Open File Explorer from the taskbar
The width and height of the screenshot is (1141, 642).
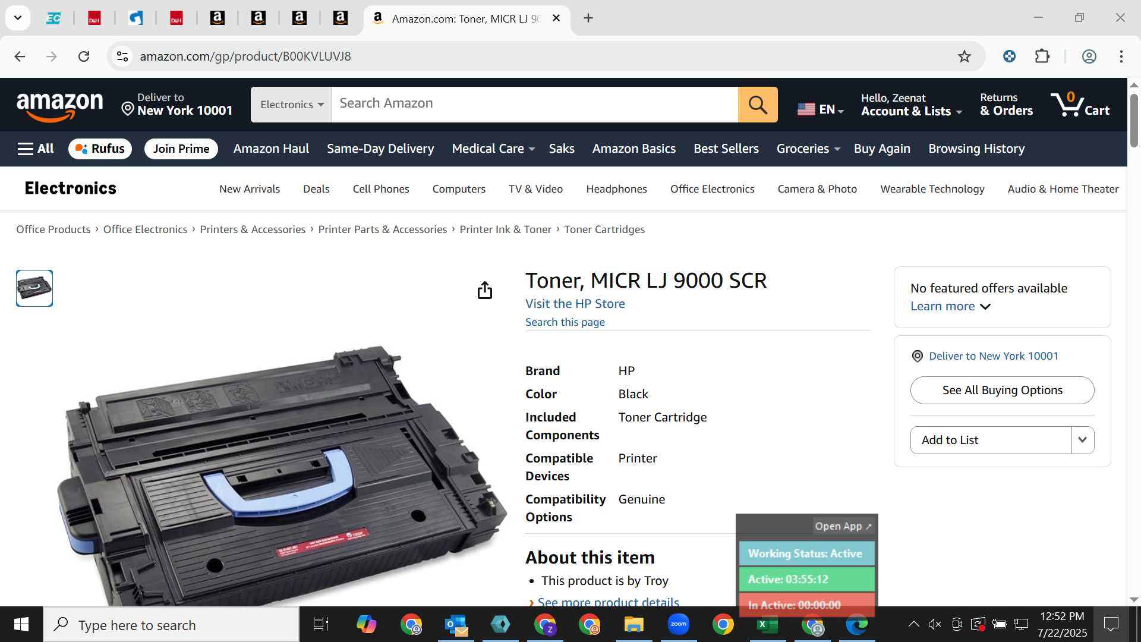633,625
